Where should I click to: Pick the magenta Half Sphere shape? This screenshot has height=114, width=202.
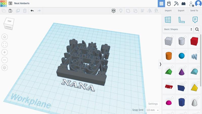coord(169,103)
